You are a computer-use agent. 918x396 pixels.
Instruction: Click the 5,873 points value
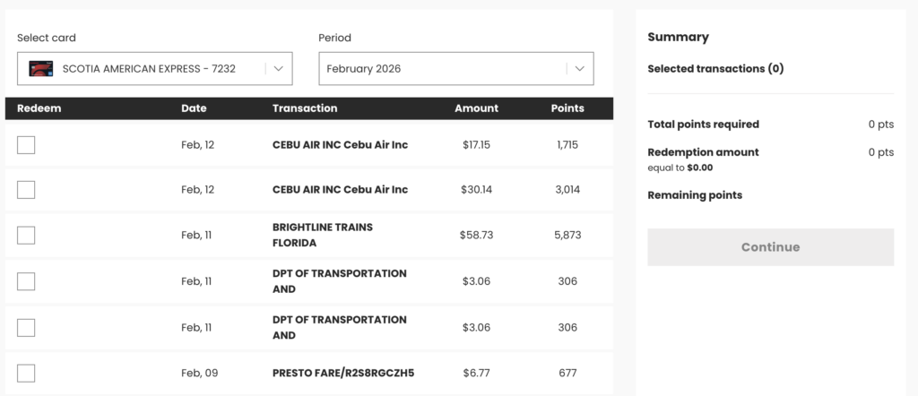click(567, 235)
